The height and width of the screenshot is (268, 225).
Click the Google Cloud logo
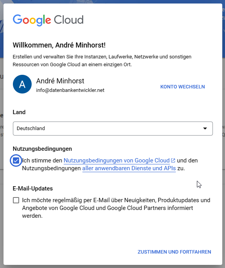pyautogui.click(x=48, y=20)
